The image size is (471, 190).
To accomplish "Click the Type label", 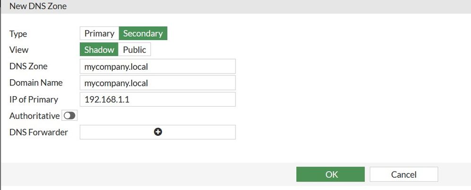I will click(x=18, y=34).
